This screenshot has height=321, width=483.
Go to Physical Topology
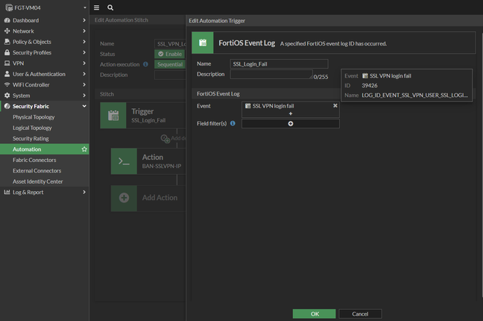click(34, 117)
